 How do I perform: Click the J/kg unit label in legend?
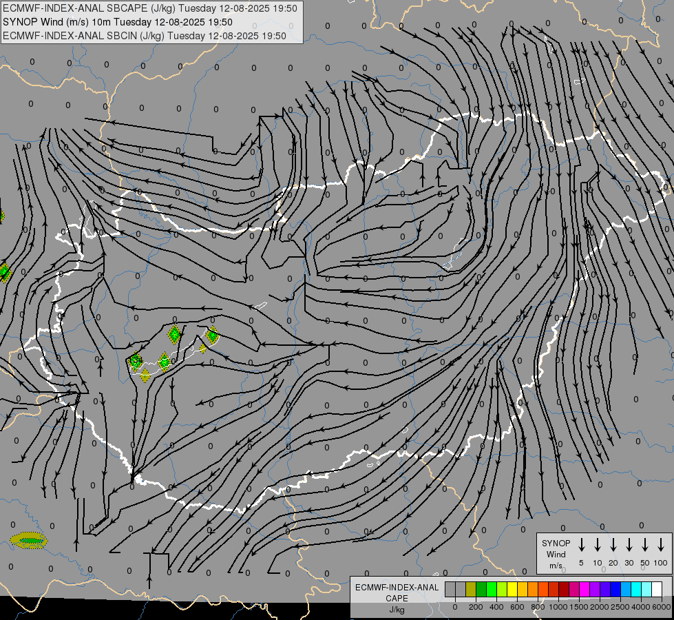point(397,610)
